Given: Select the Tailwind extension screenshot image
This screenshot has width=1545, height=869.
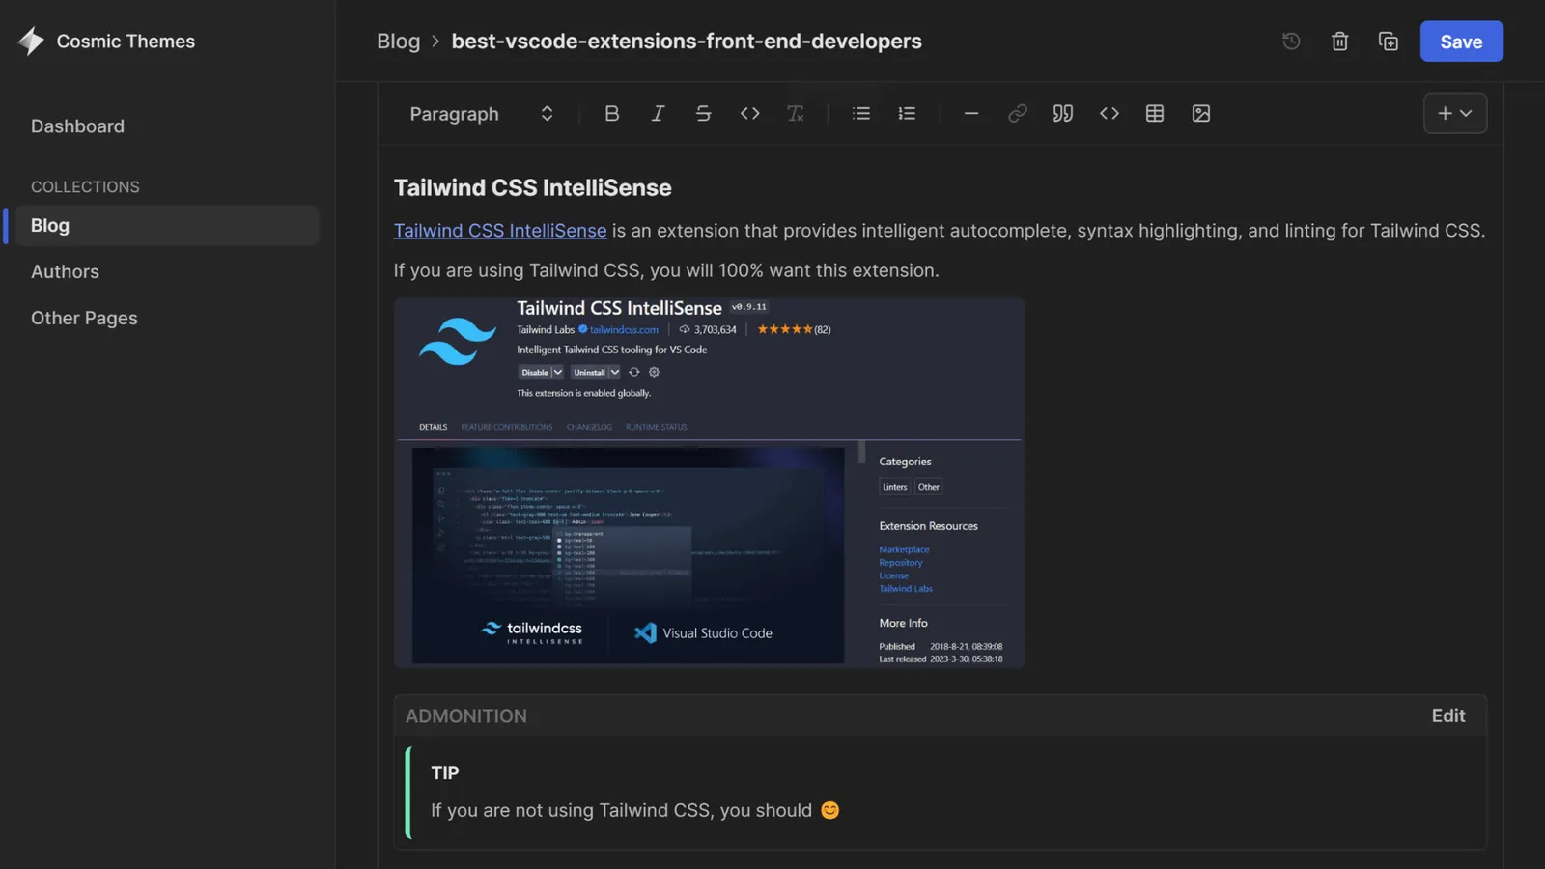Looking at the screenshot, I should click(x=709, y=483).
